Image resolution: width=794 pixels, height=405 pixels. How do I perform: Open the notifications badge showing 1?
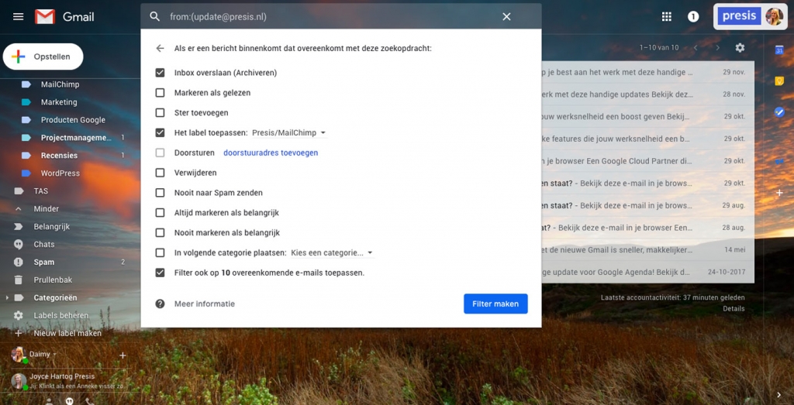pos(693,17)
